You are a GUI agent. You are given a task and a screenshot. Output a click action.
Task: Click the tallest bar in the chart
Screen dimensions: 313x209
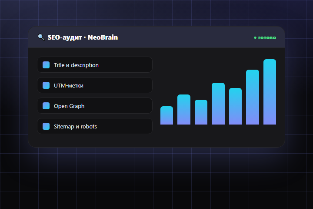(x=270, y=92)
